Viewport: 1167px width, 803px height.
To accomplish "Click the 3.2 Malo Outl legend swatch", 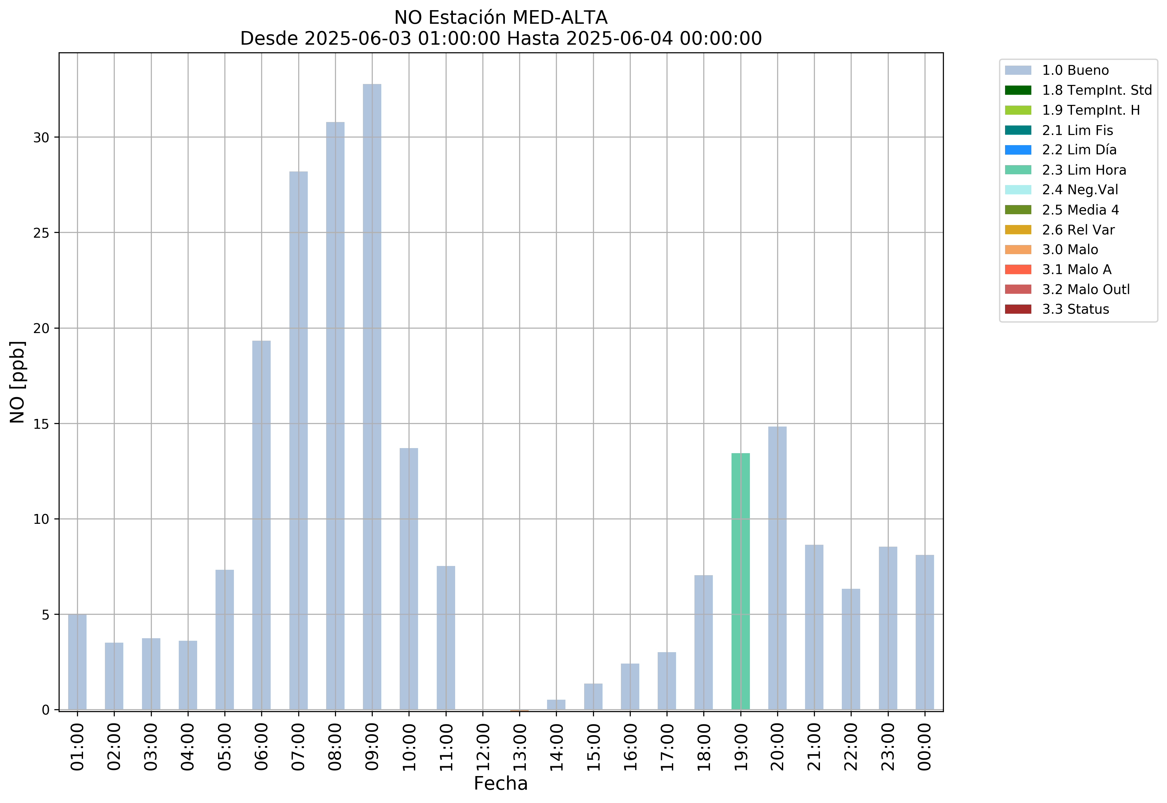I will (1017, 289).
